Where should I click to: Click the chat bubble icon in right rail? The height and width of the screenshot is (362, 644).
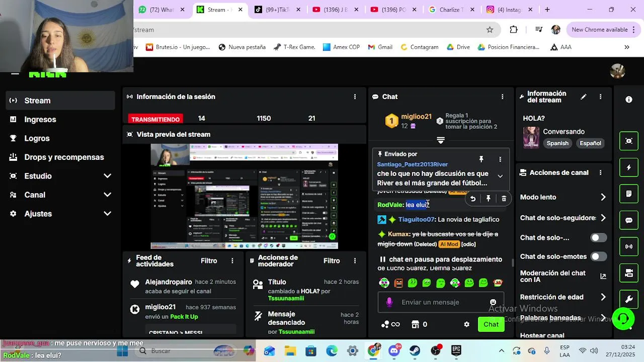point(629,220)
